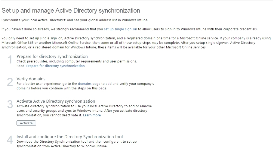Click the 'Check prerequisites, including computer requirements' line
The image size is (274, 149).
pos(77,61)
